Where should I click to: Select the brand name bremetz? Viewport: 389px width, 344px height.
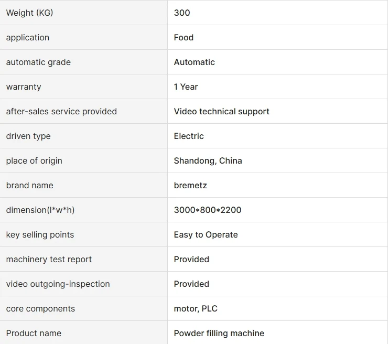click(190, 186)
